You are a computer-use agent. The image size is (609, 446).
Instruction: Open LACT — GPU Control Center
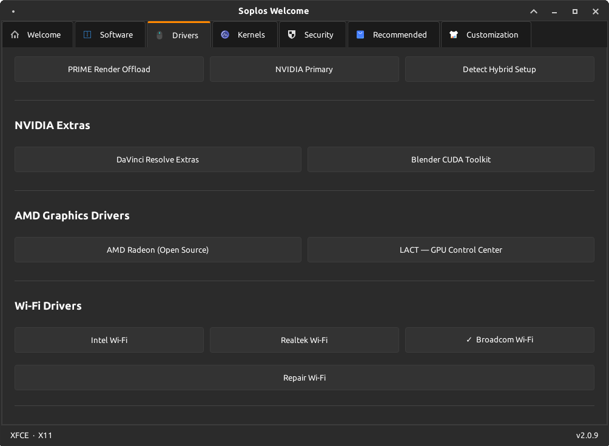(x=451, y=250)
